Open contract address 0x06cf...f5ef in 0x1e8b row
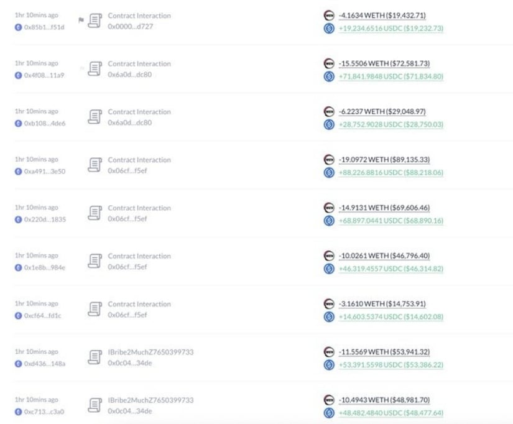Image resolution: width=513 pixels, height=424 pixels. 127,267
